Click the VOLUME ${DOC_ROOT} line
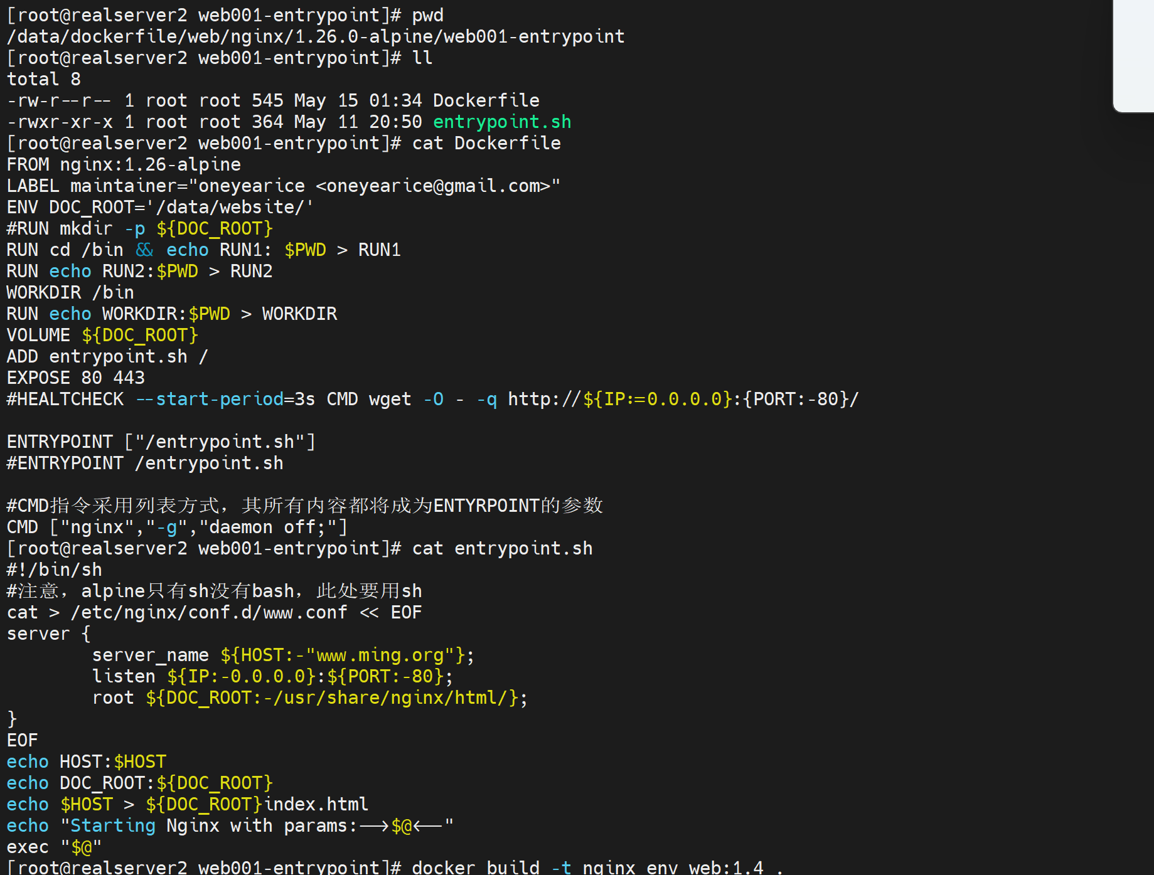1154x875 pixels. coord(102,335)
